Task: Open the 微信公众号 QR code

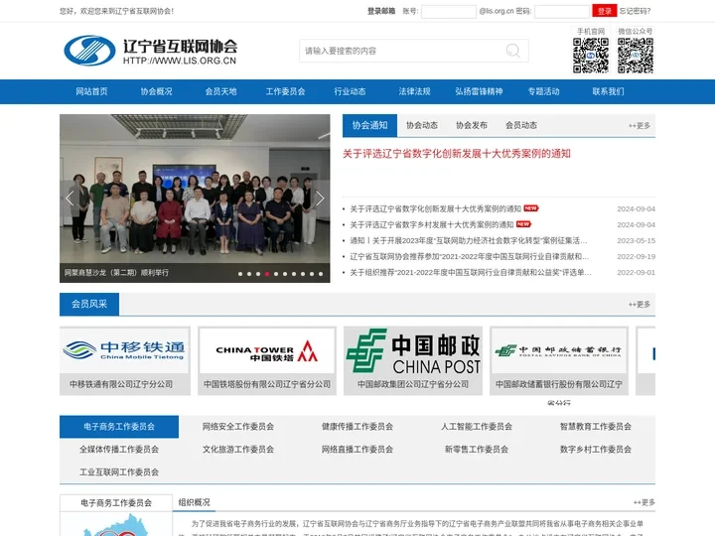Action: point(636,56)
